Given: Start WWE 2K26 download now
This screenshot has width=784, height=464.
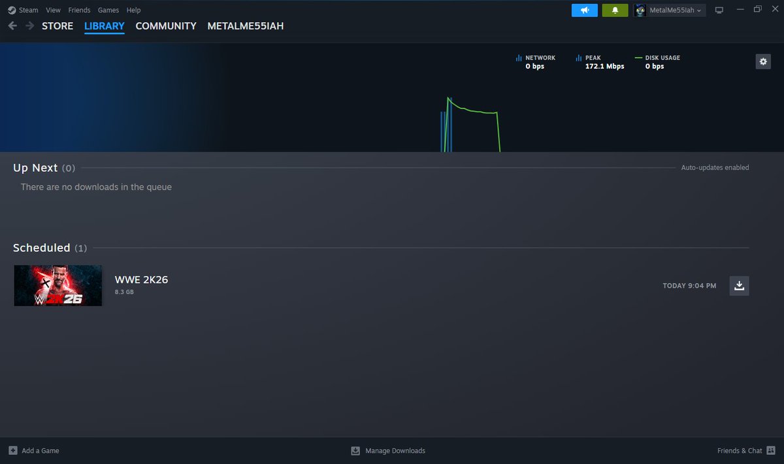Looking at the screenshot, I should pos(739,286).
